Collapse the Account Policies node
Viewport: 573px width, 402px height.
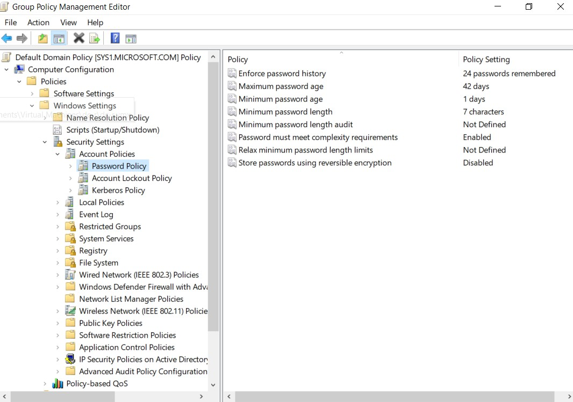(x=58, y=154)
